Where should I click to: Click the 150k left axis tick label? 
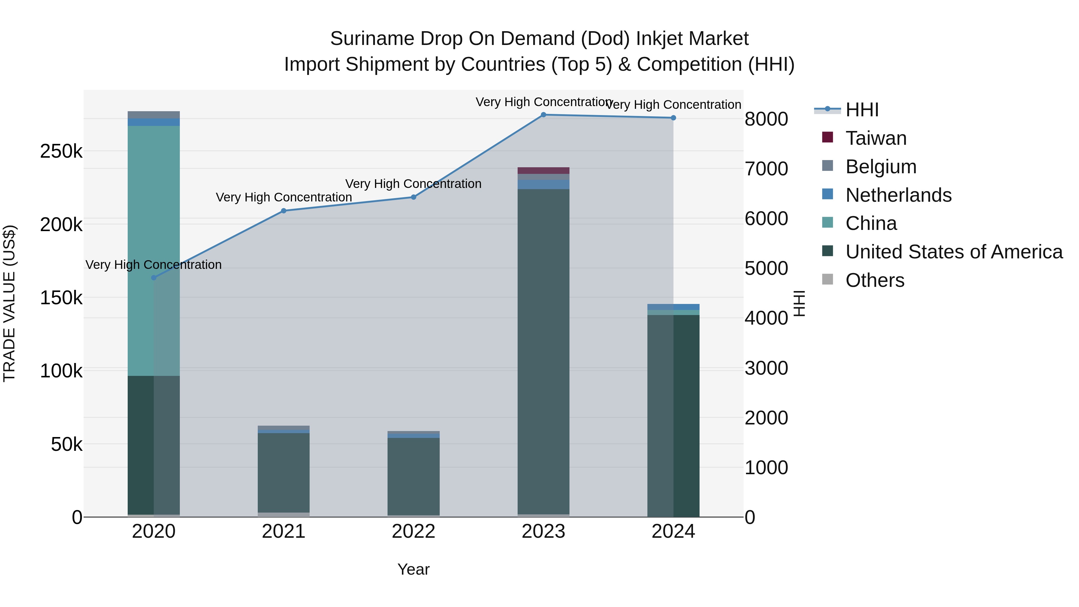tap(61, 298)
